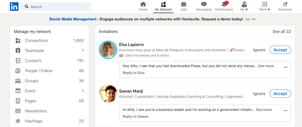Viewport: 302px width, 127px height.
Task: Open Messaging chat icon
Action: click(x=204, y=4)
